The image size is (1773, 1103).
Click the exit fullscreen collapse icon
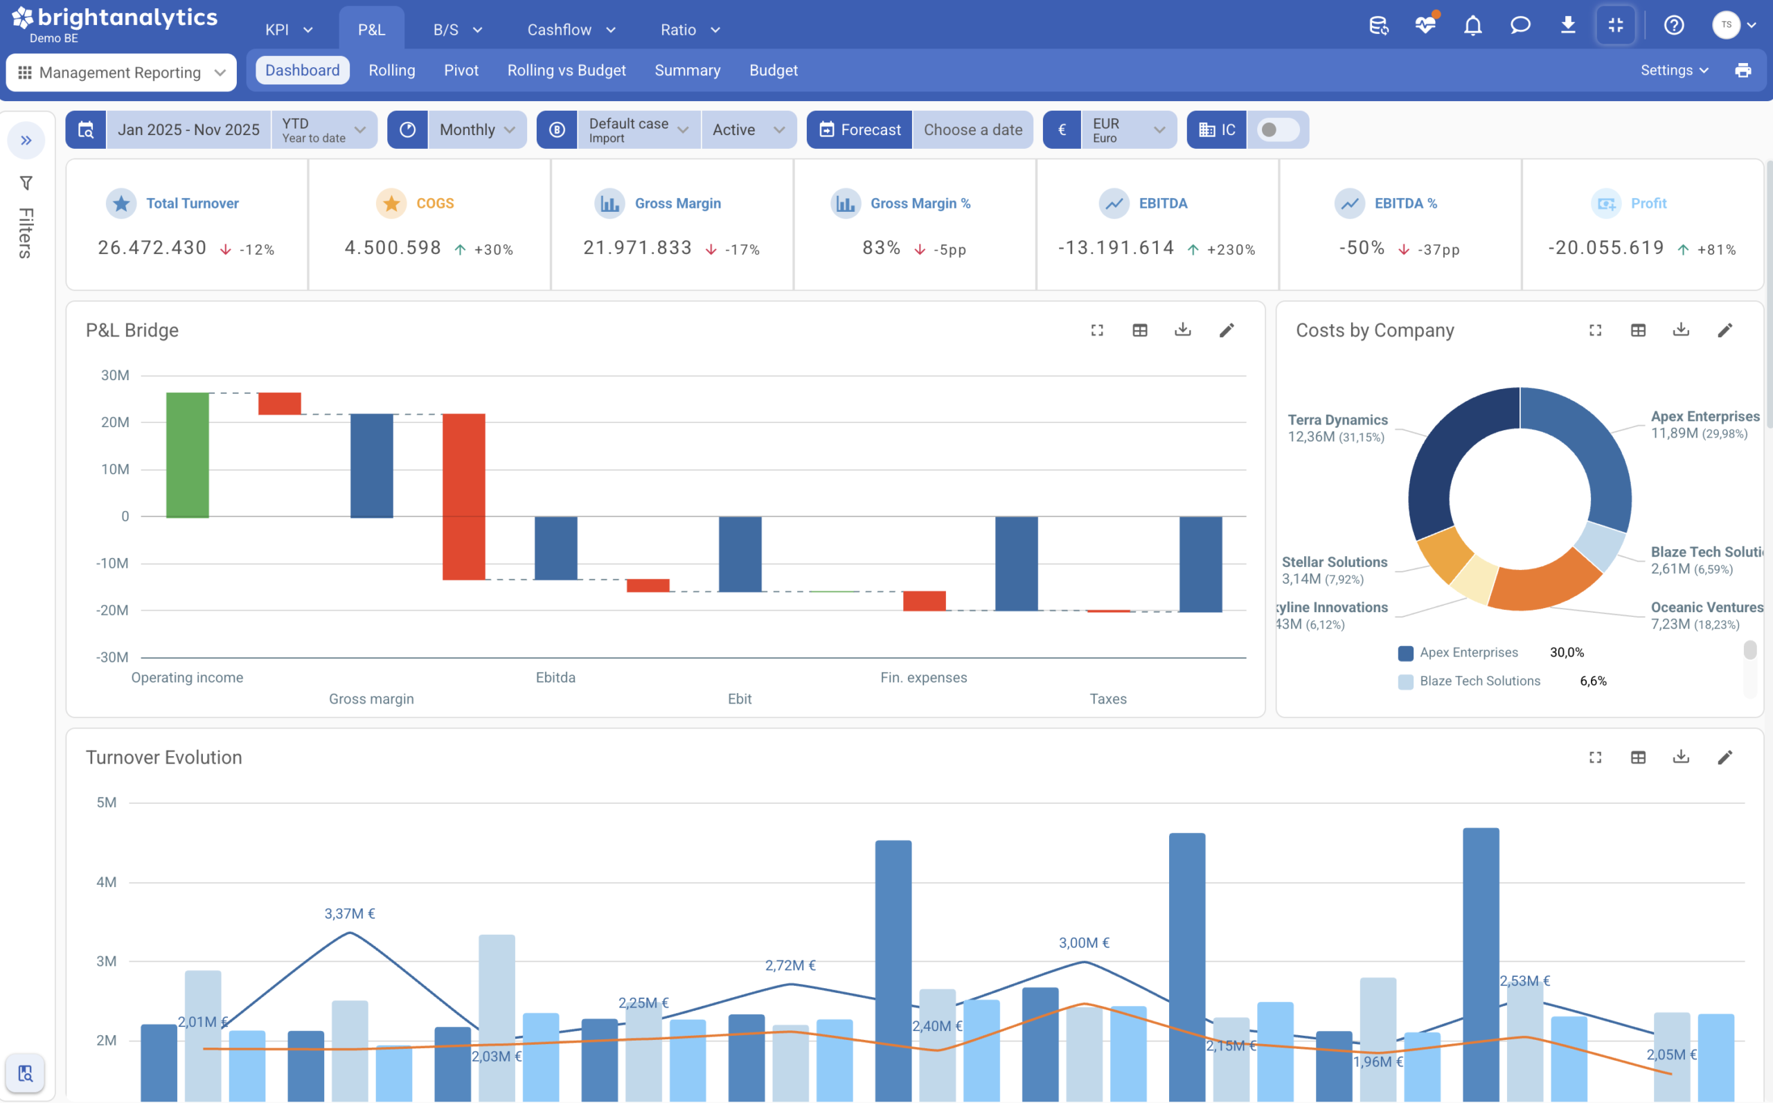point(1615,26)
